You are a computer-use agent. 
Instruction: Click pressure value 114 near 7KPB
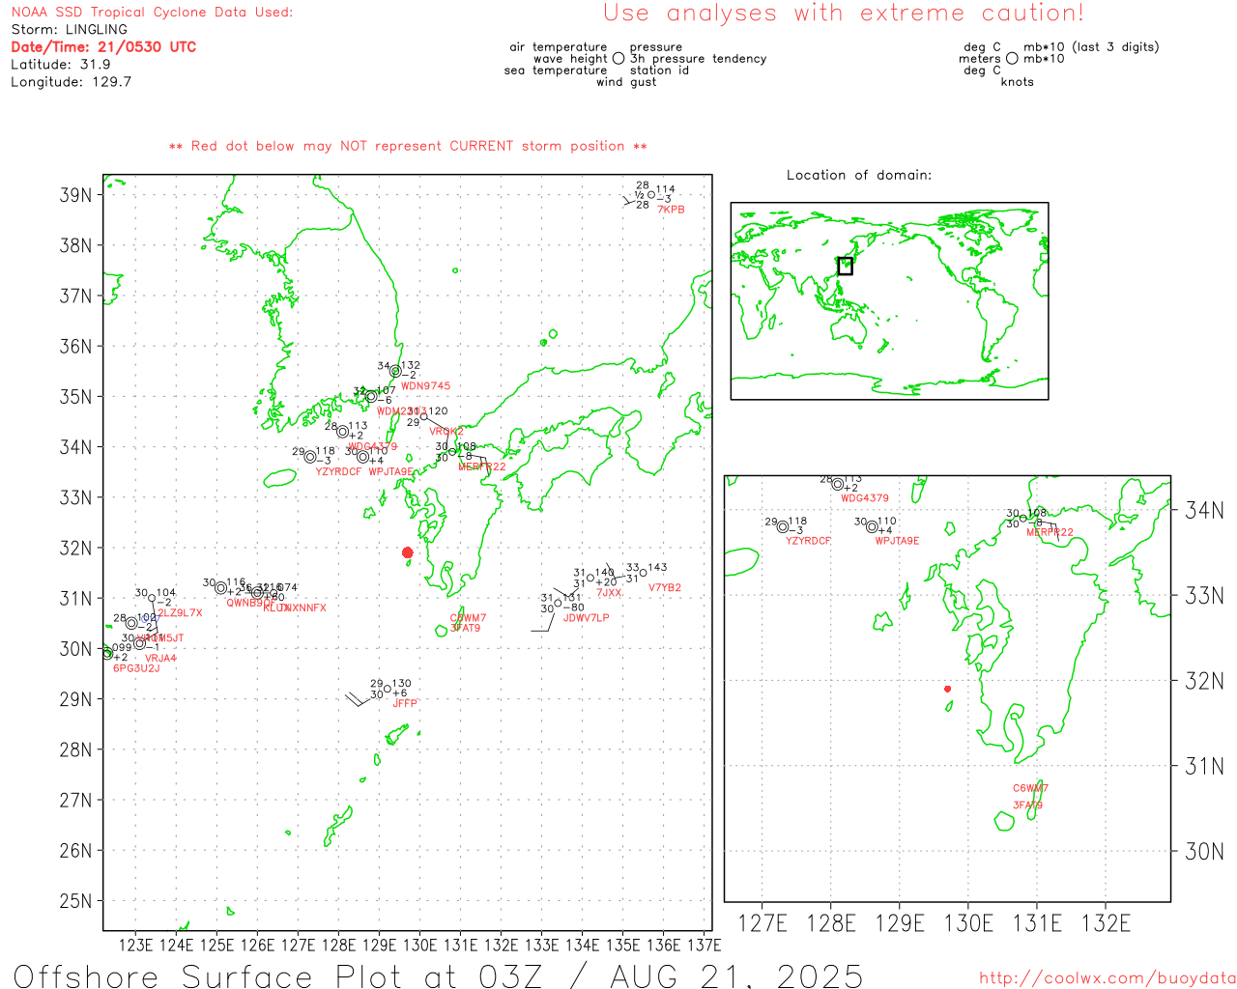pos(666,190)
